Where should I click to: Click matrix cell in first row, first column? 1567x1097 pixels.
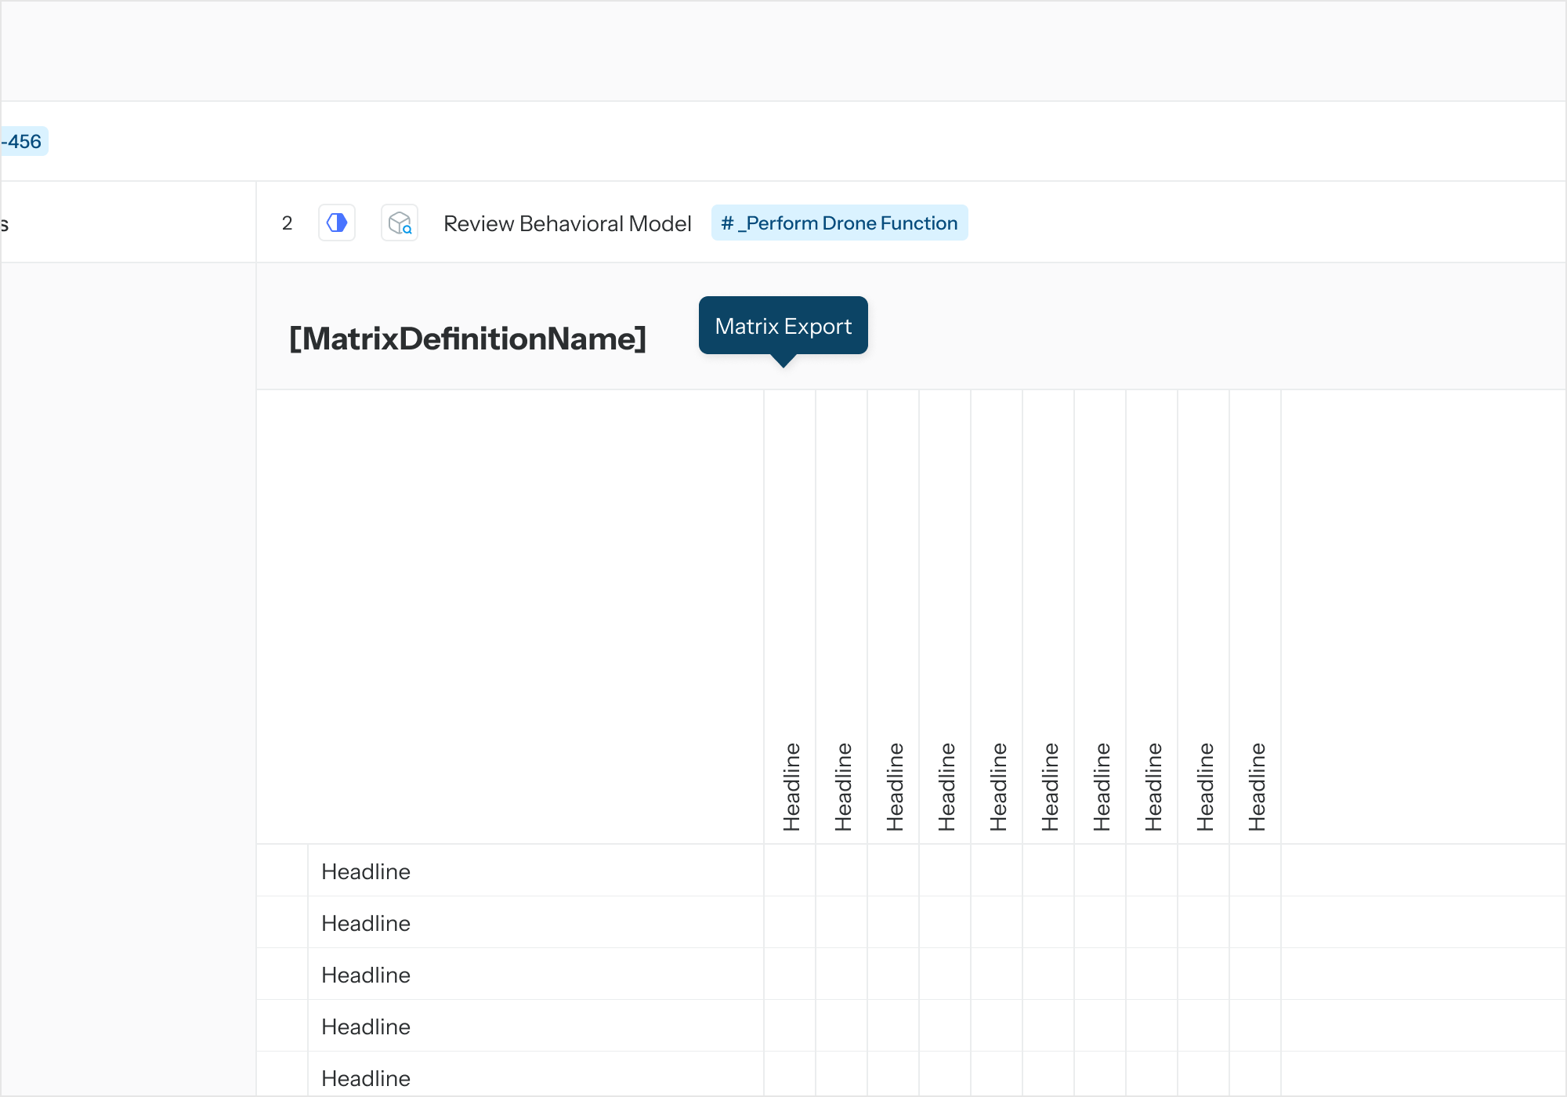(790, 871)
